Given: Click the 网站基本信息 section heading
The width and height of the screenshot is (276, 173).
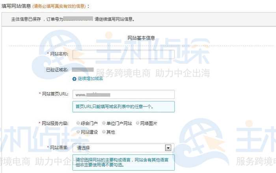Looking at the screenshot, I should [x=141, y=38].
